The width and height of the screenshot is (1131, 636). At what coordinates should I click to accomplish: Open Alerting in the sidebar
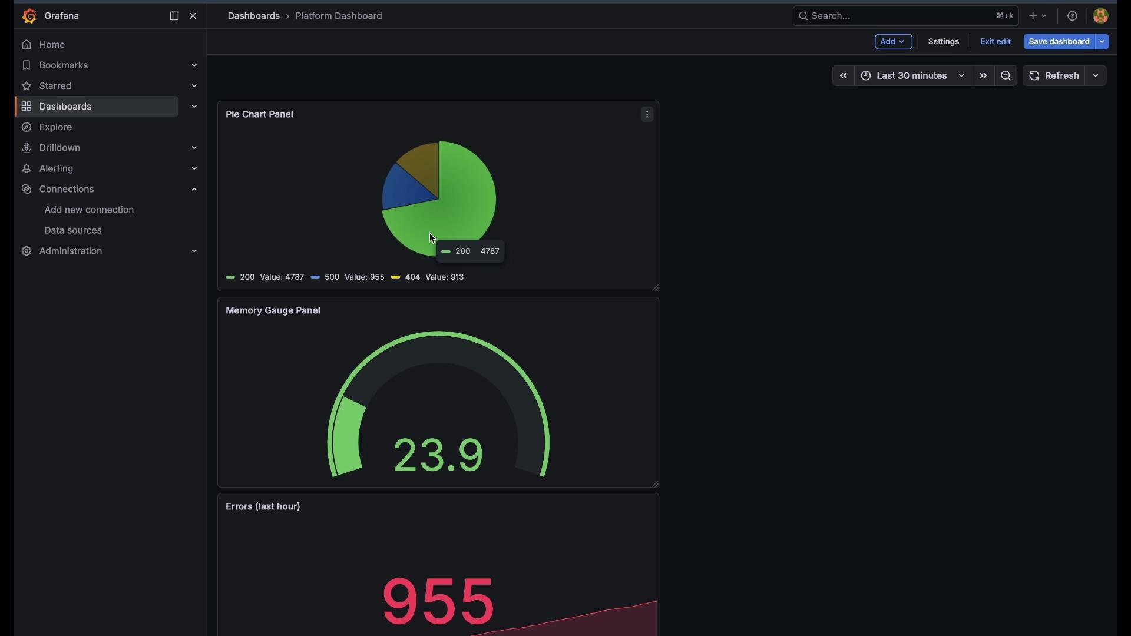coord(56,168)
